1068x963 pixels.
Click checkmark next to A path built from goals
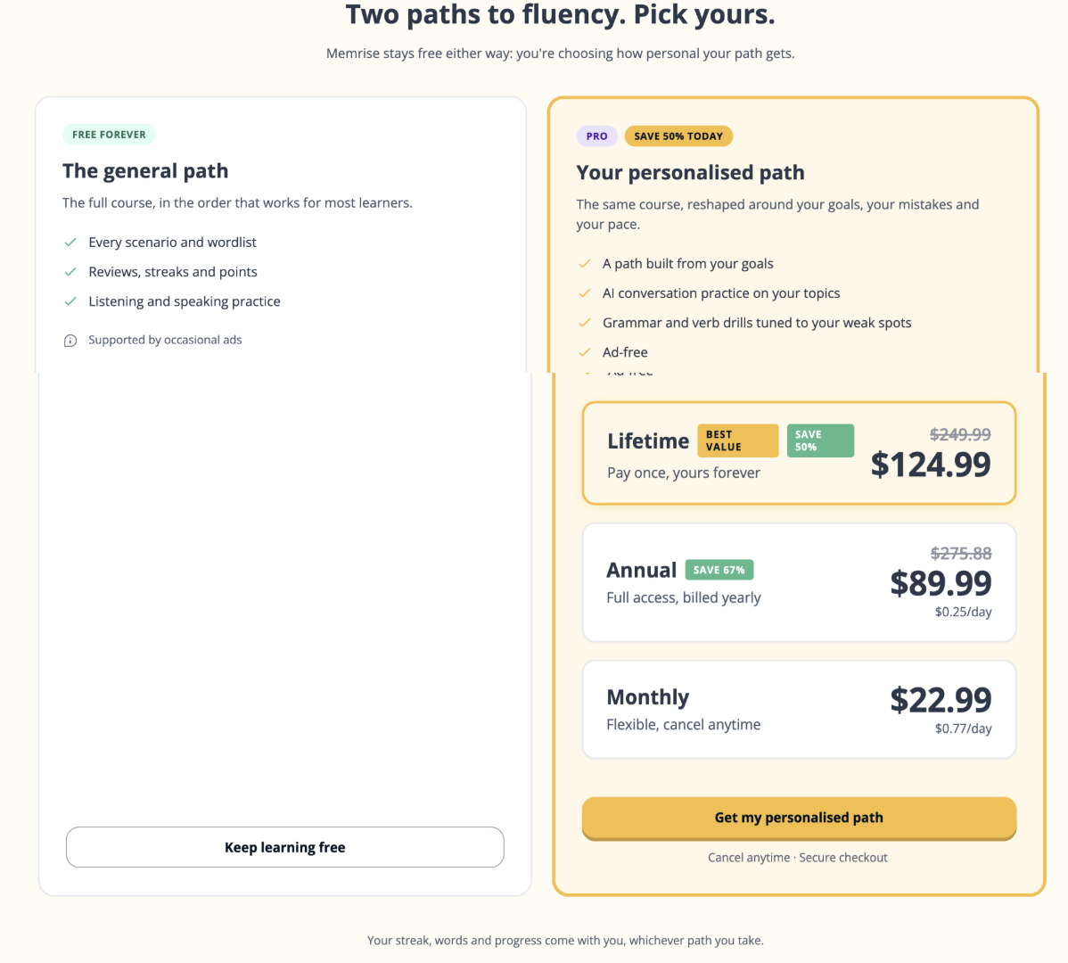click(x=585, y=264)
